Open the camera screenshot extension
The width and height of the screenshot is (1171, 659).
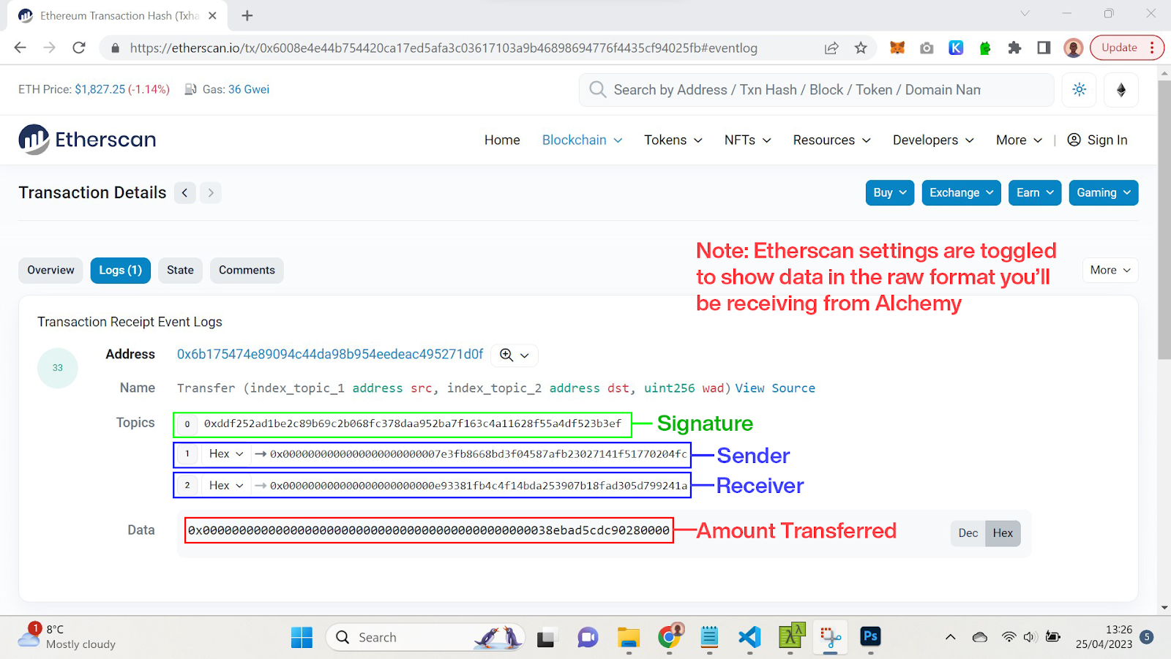point(927,48)
